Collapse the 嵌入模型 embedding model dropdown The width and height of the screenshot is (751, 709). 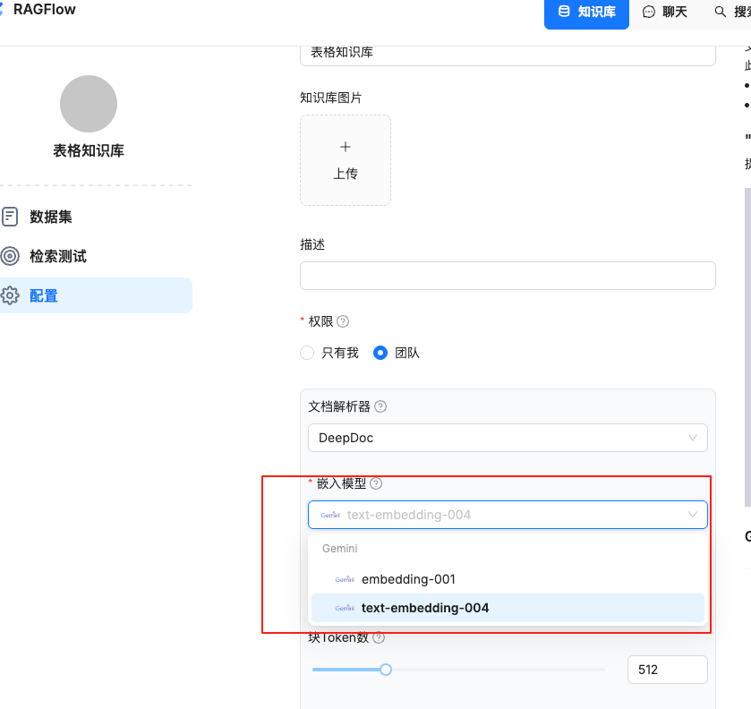[x=692, y=515]
